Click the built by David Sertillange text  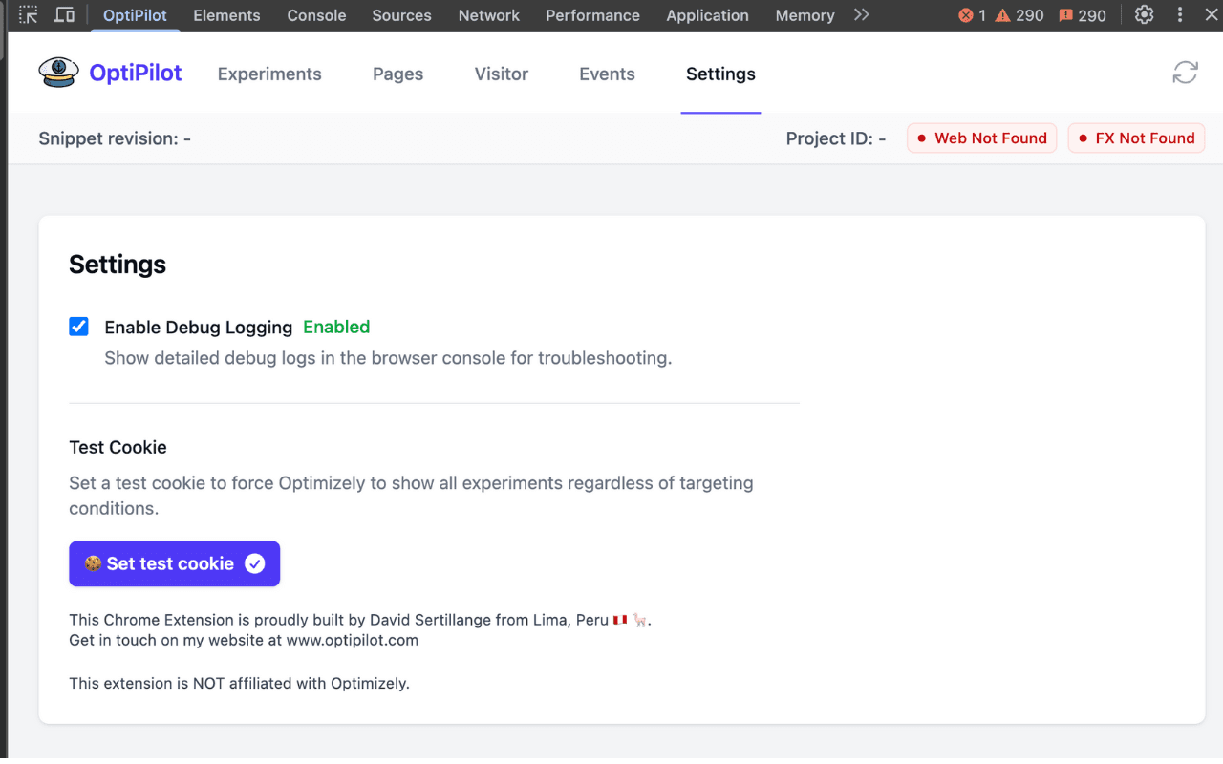pos(359,620)
